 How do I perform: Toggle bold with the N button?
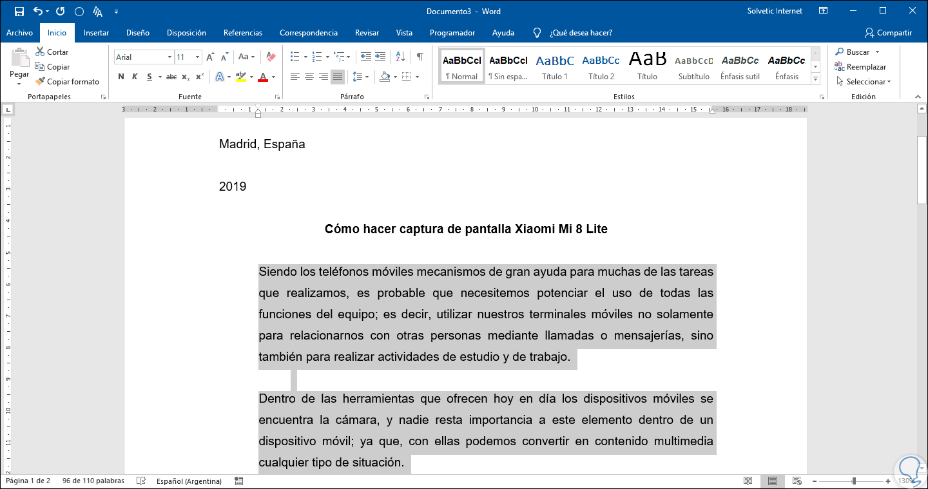121,77
